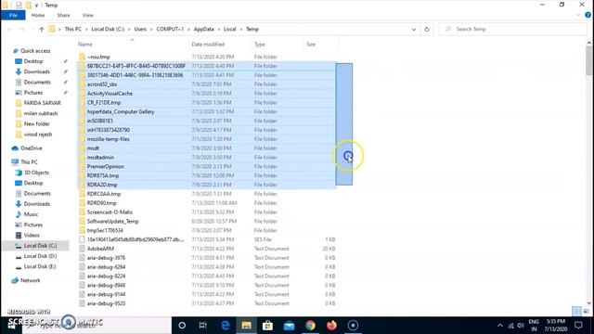Viewport: 594px width, 334px height.
Task: Open Quick access in navigation pane
Action: tap(35, 51)
